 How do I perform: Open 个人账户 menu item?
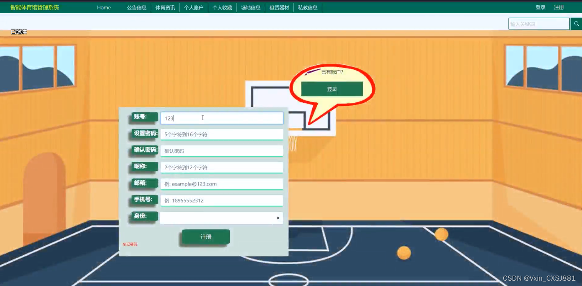point(194,7)
